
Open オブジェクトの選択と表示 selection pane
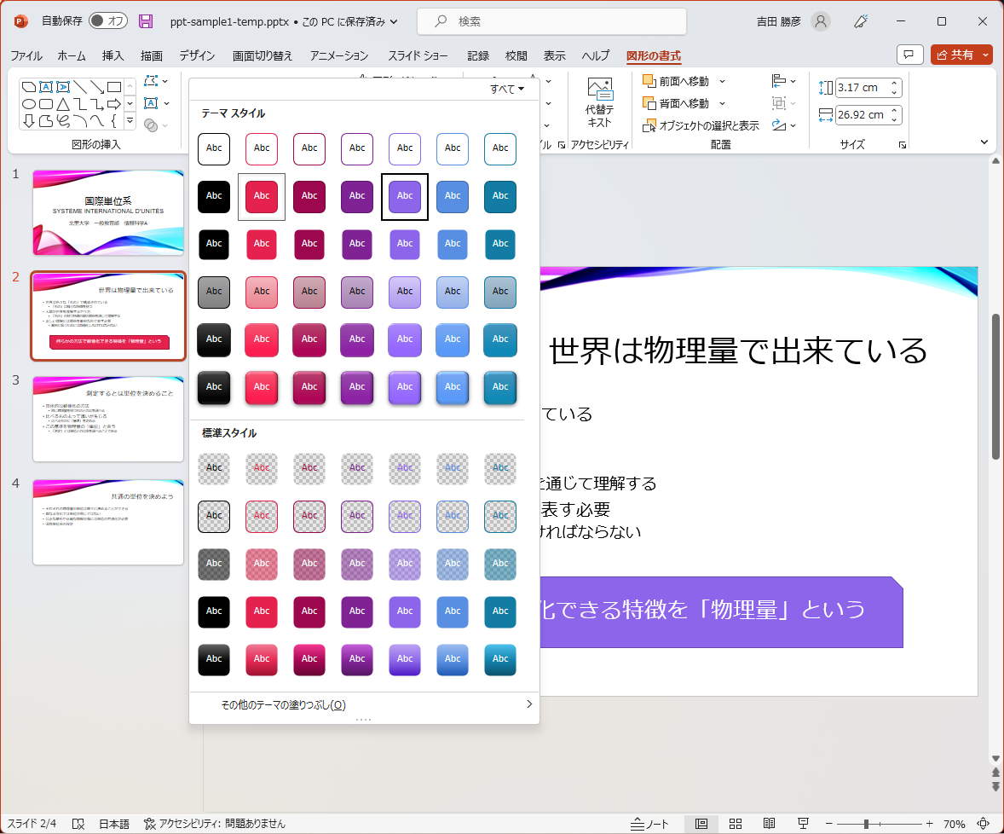701,125
